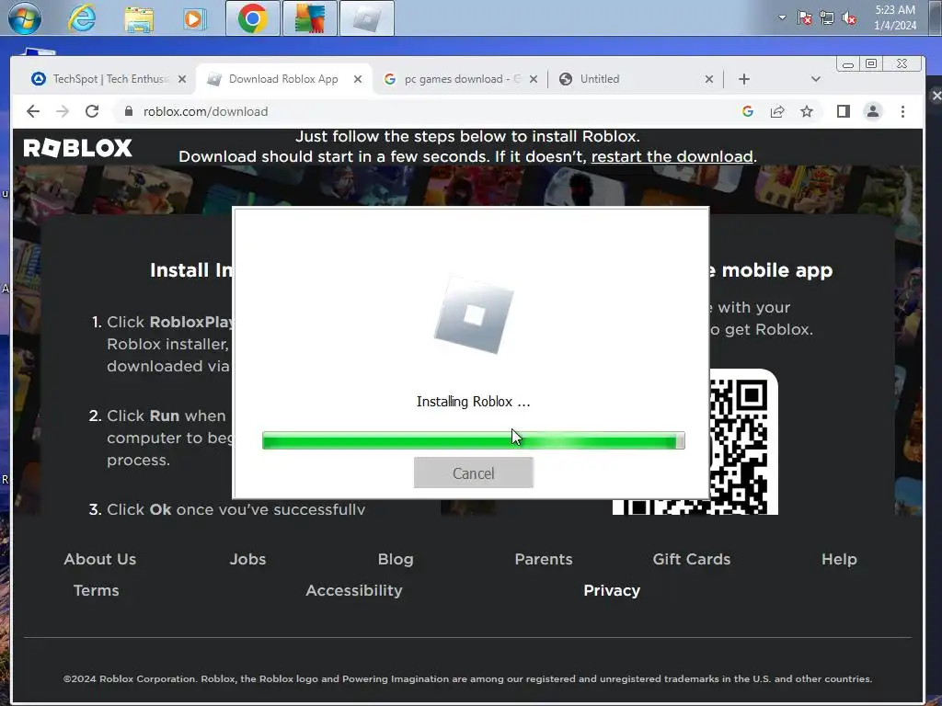The width and height of the screenshot is (942, 706).
Task: Show hidden system tray icons
Action: [782, 17]
